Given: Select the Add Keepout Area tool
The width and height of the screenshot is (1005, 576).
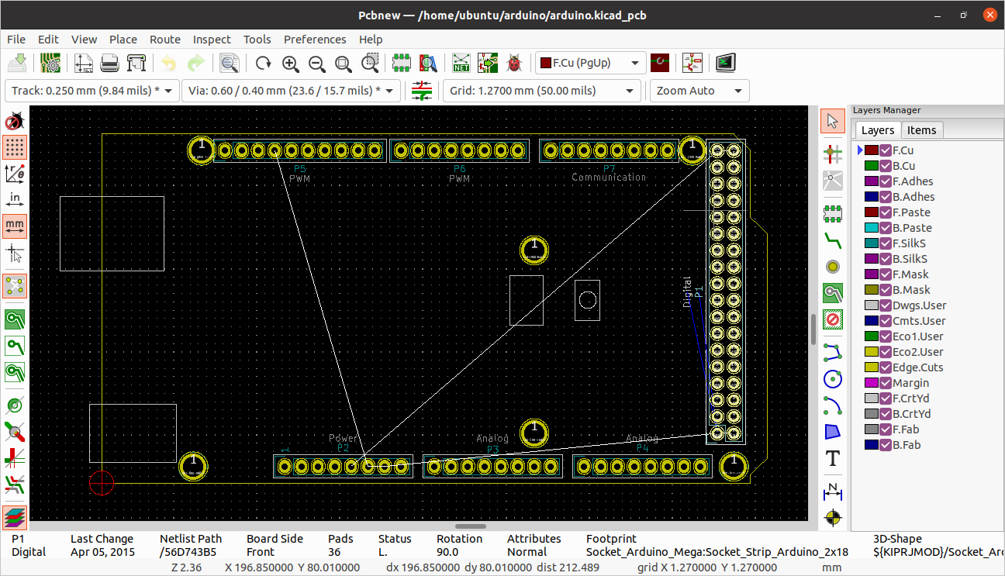Looking at the screenshot, I should [833, 319].
